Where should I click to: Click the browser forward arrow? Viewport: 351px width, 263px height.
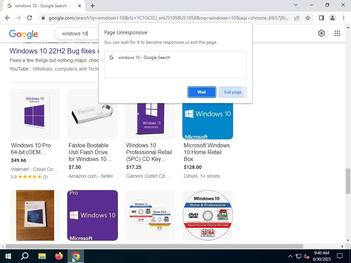point(19,18)
